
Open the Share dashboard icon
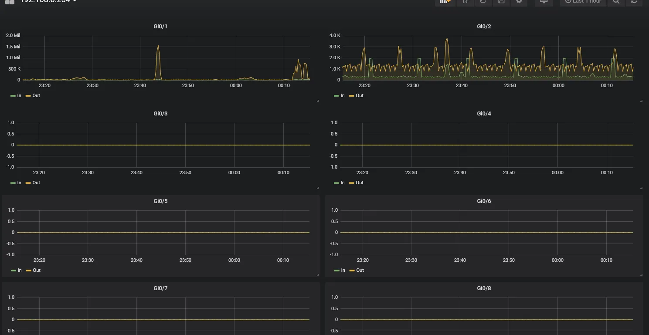(x=483, y=2)
